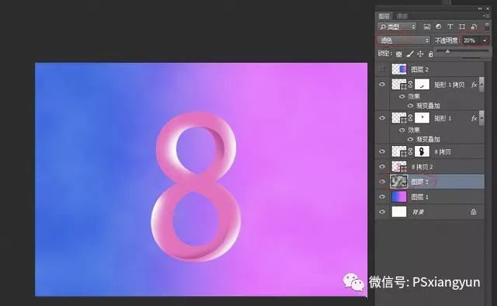The height and width of the screenshot is (306, 497).
Task: Toggle the layer filtering on/off switch
Action: pyautogui.click(x=487, y=26)
